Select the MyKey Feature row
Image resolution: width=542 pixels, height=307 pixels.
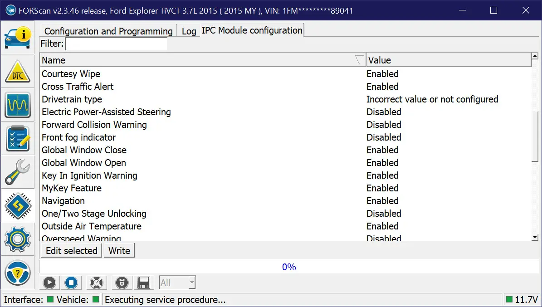pos(286,188)
